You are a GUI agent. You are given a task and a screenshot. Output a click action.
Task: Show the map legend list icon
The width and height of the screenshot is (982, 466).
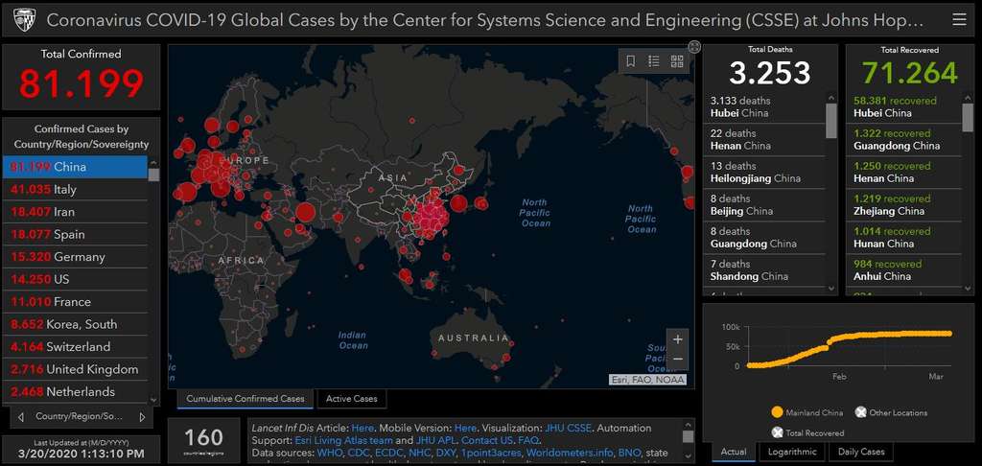[x=654, y=60]
